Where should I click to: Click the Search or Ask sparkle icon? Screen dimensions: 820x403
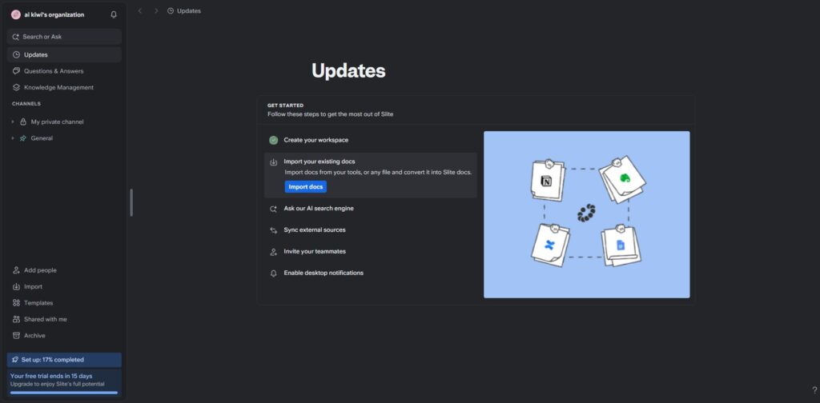(x=16, y=37)
